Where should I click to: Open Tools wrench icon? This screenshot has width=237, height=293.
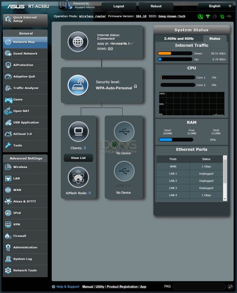click(x=8, y=145)
